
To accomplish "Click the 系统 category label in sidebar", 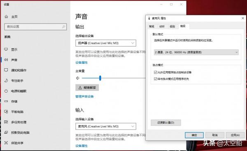I will (7, 37).
